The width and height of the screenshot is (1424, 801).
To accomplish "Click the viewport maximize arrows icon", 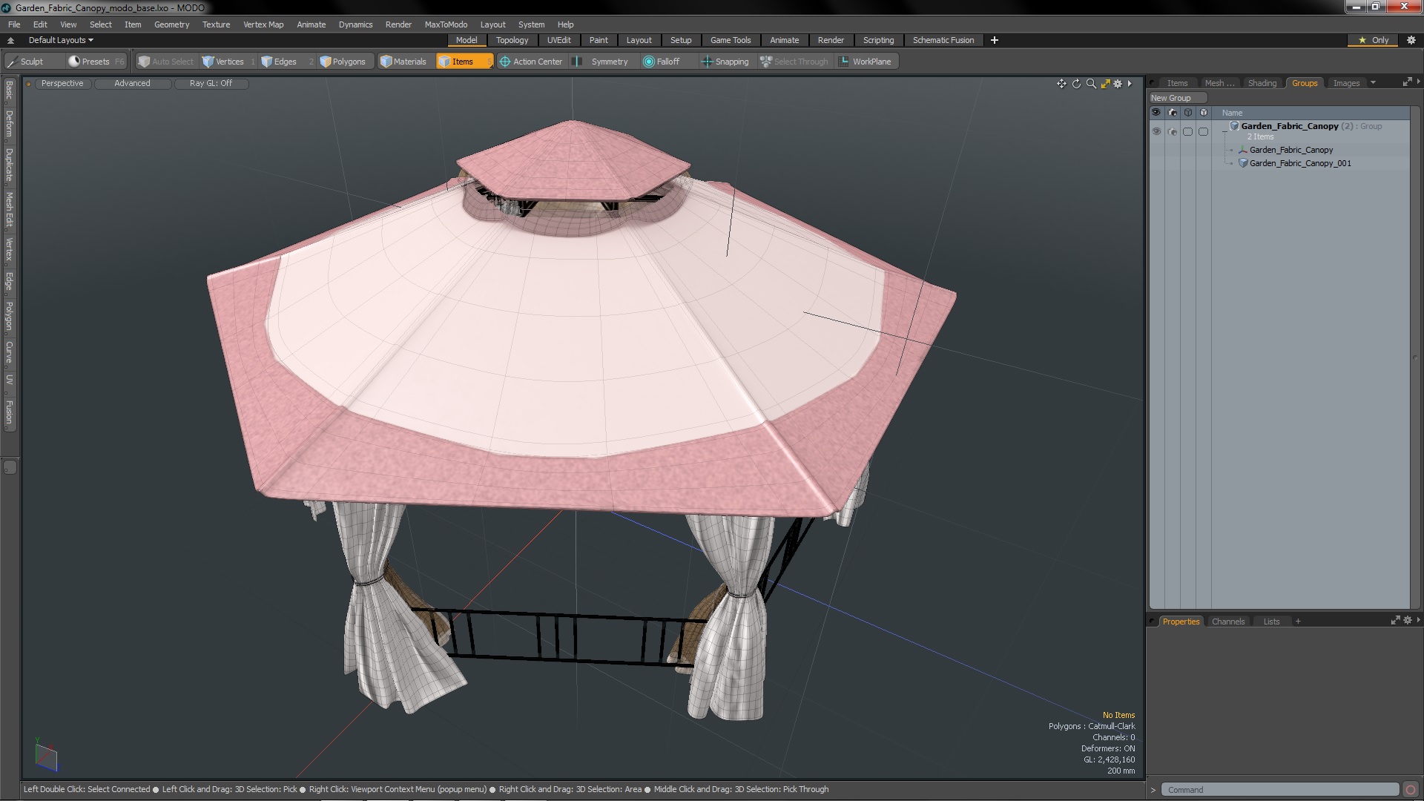I will pyautogui.click(x=1105, y=84).
